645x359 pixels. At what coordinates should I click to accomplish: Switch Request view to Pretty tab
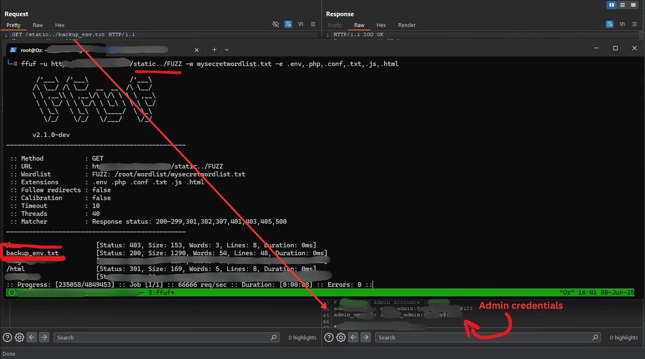(x=13, y=25)
